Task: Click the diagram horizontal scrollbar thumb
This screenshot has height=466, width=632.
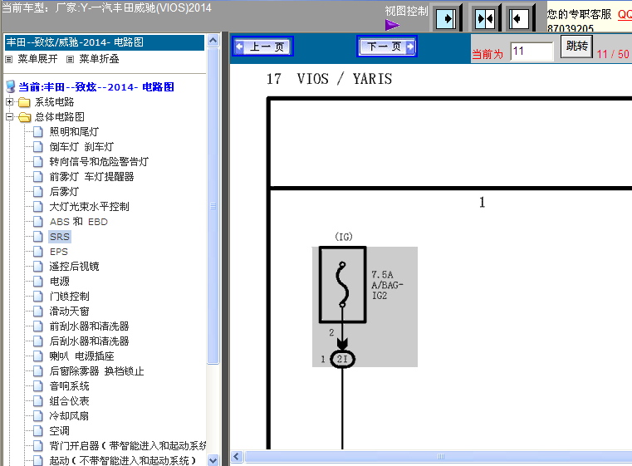Action: click(x=438, y=456)
